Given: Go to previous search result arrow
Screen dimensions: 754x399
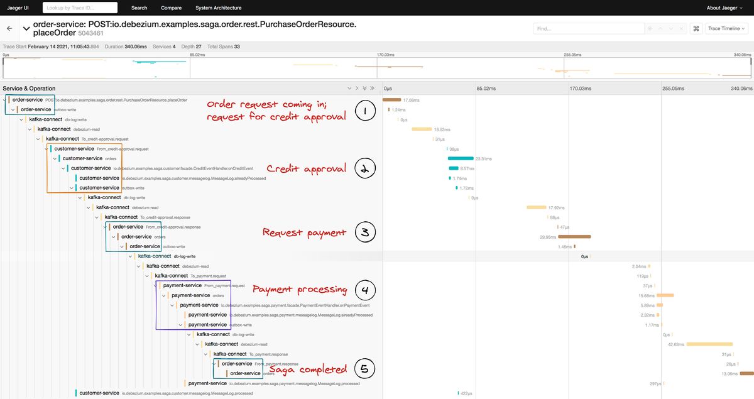Looking at the screenshot, I should click(x=661, y=29).
